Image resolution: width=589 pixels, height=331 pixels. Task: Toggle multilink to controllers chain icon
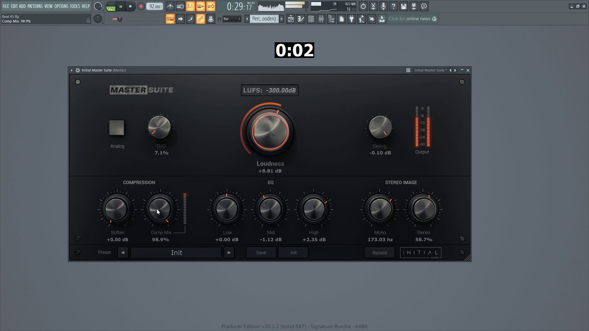[x=201, y=19]
